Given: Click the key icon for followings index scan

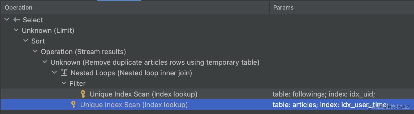Looking at the screenshot, I should (83, 94).
